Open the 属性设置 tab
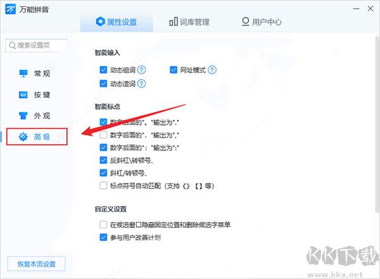This screenshot has width=380, height=279. click(117, 22)
